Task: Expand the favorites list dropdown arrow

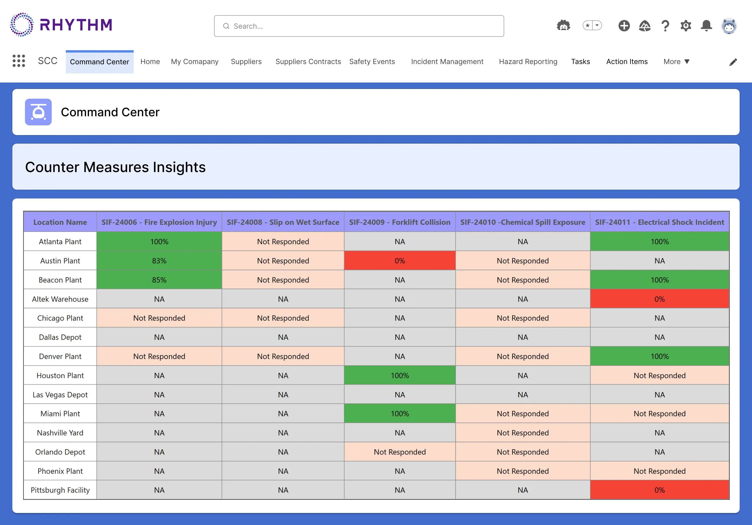Action: [597, 26]
